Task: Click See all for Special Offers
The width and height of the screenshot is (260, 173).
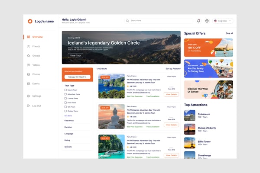Action: click(230, 33)
